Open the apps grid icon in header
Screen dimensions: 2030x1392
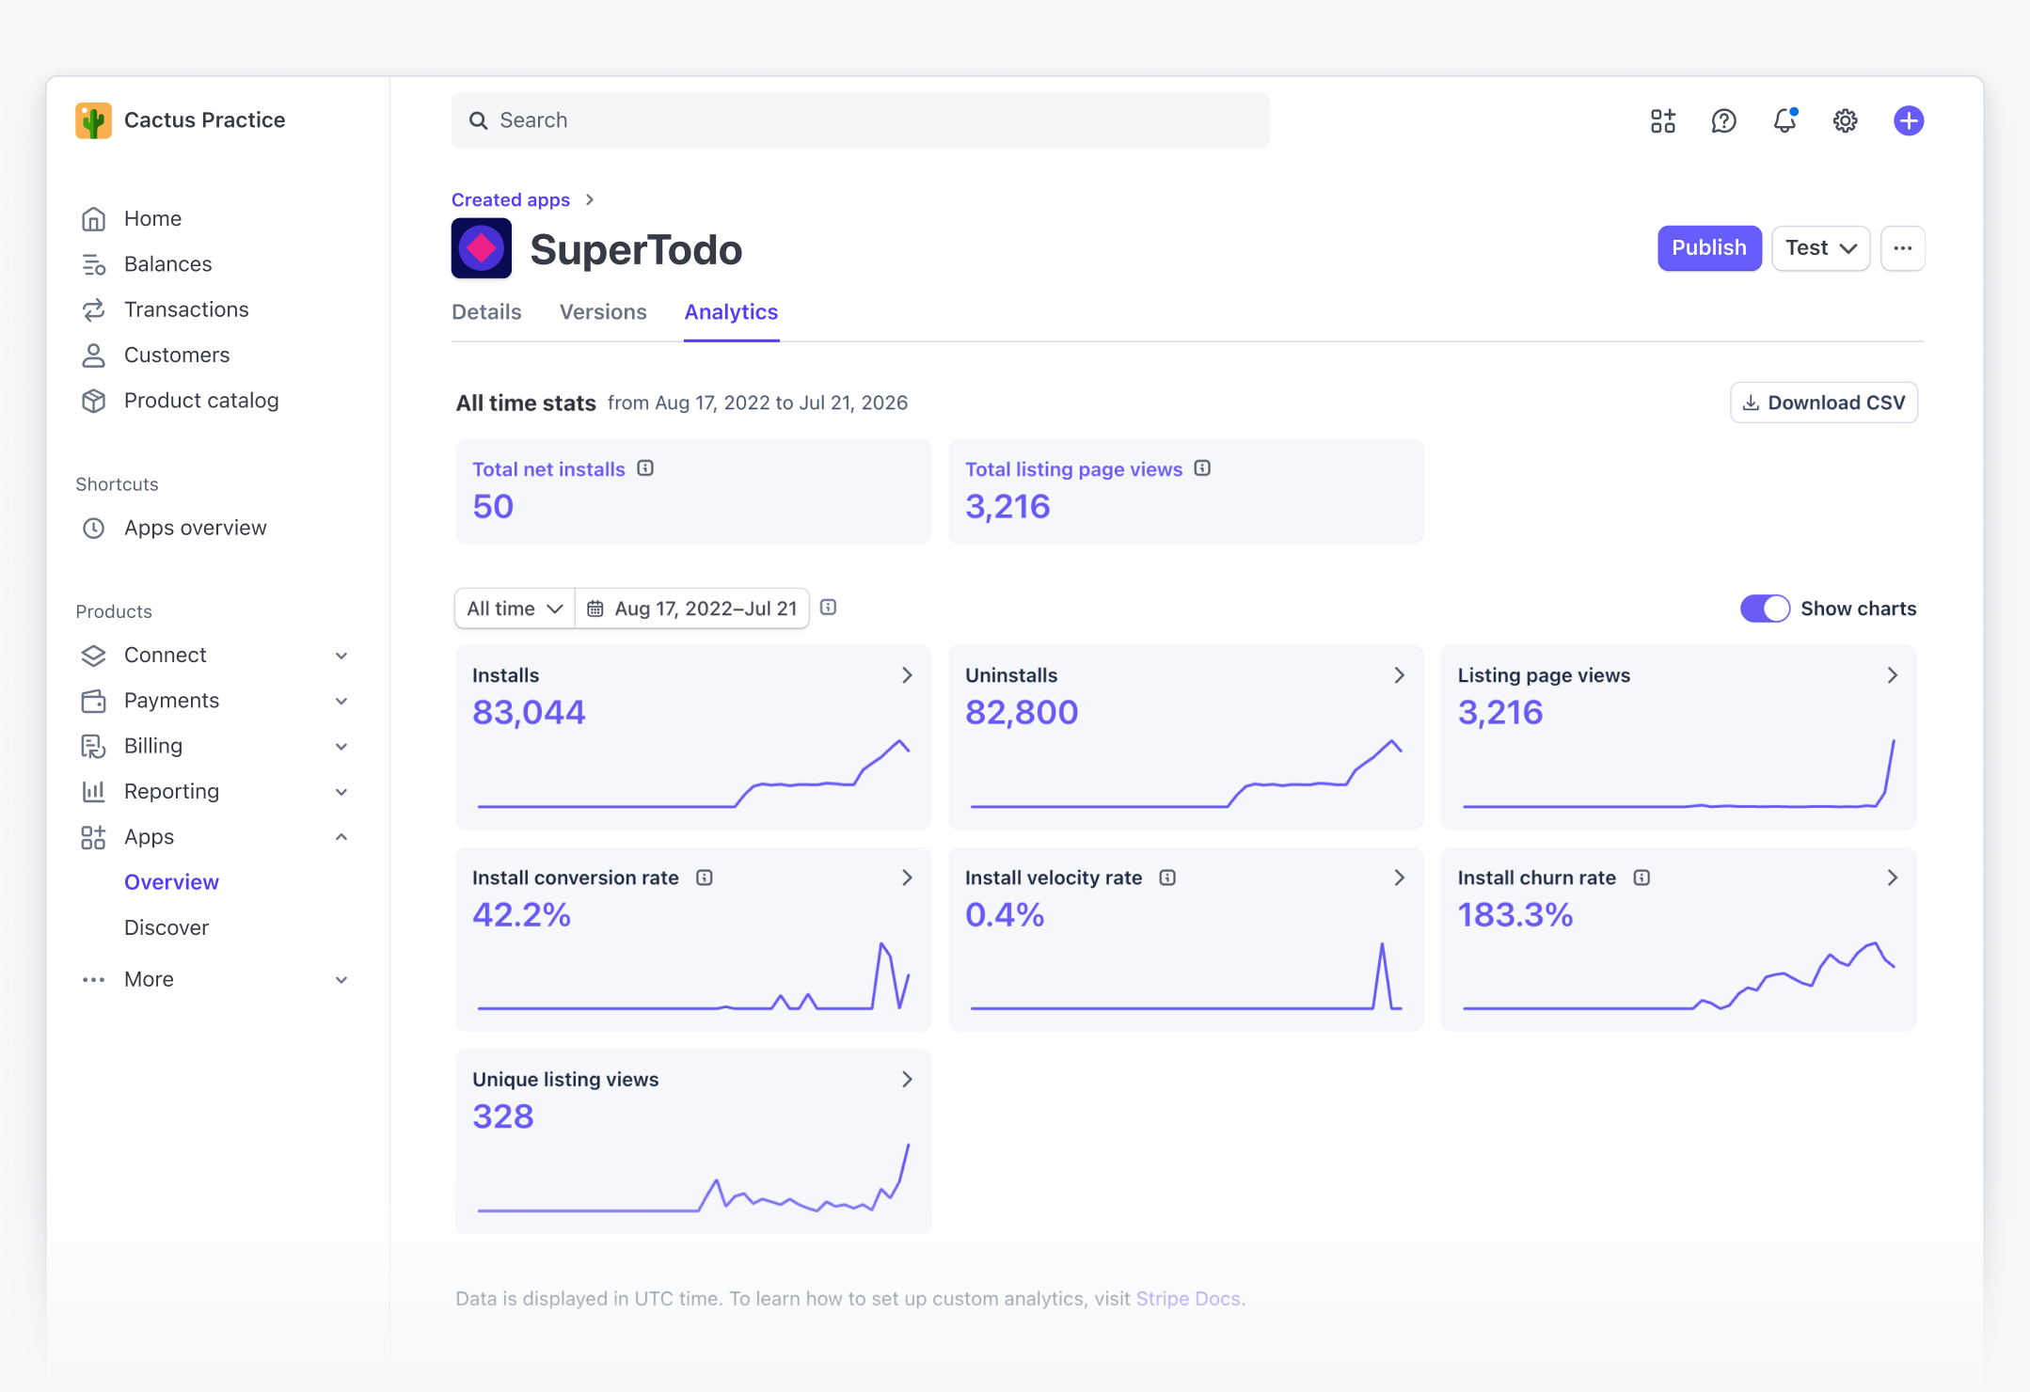click(1662, 120)
